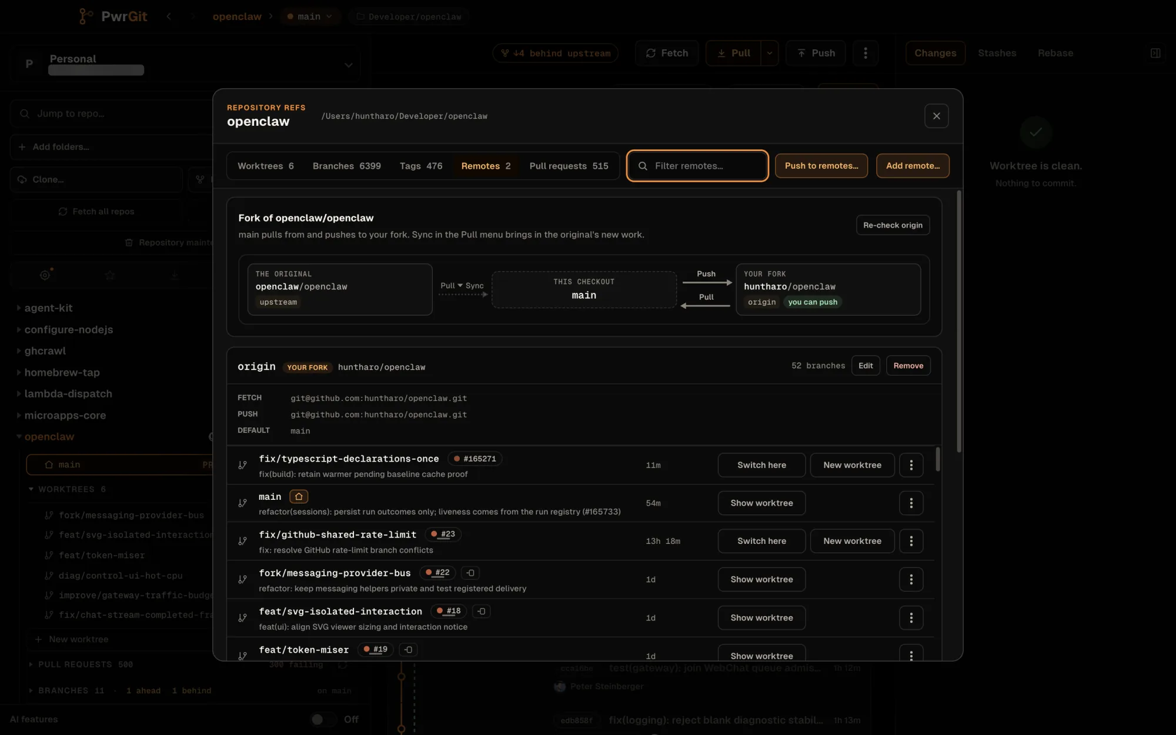
Task: Switch to the Pull requests tab
Action: [x=569, y=166]
